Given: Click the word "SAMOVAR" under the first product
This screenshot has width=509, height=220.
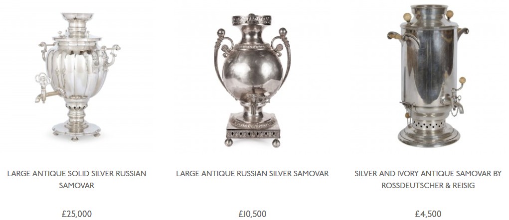Looking at the screenshot, I should pyautogui.click(x=77, y=186).
